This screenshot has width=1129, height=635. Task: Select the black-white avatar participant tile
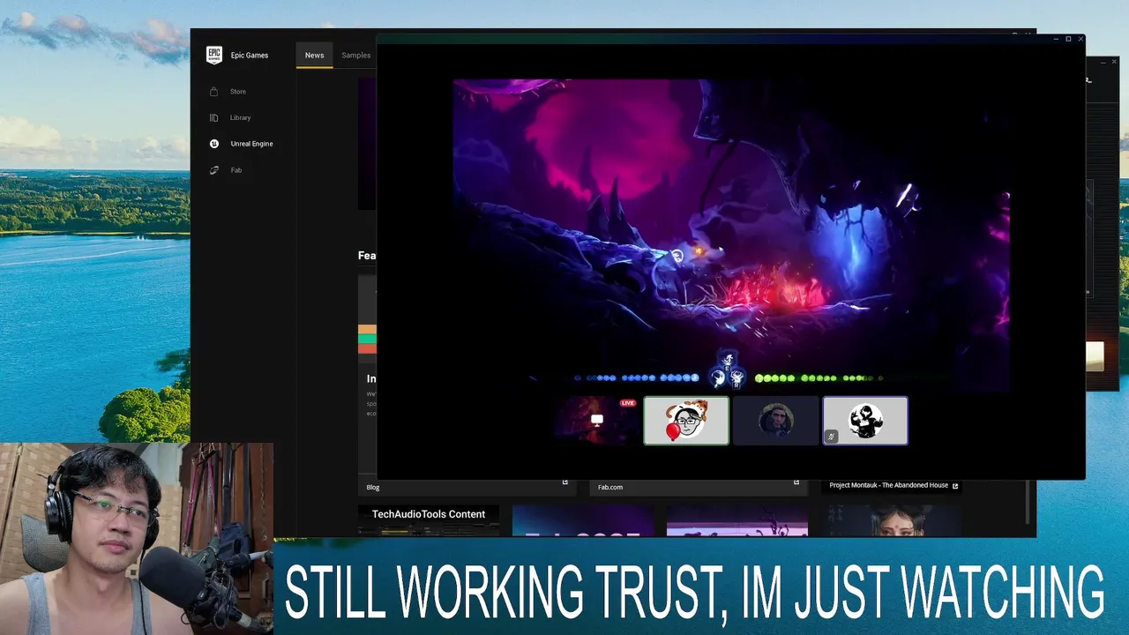click(x=865, y=420)
